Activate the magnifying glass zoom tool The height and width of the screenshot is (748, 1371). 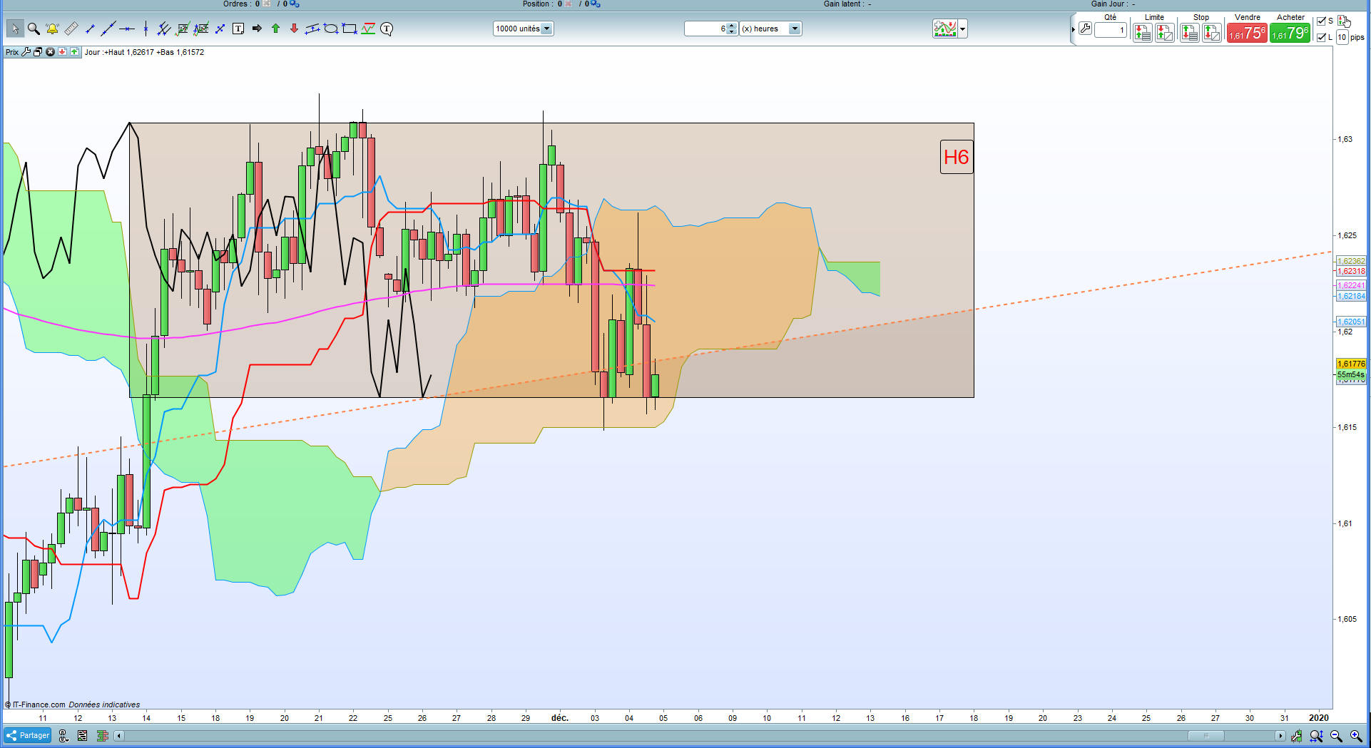click(34, 29)
